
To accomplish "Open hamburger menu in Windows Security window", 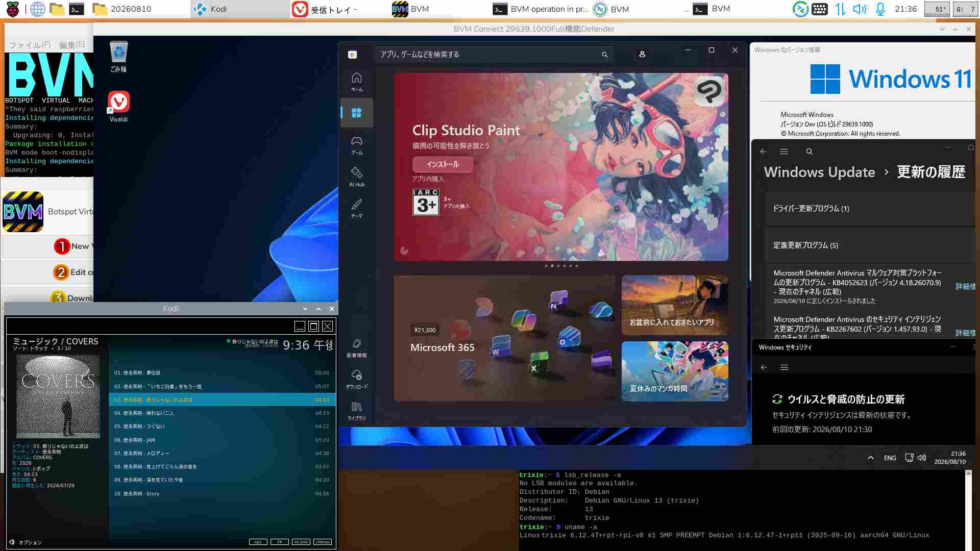I will pyautogui.click(x=785, y=367).
